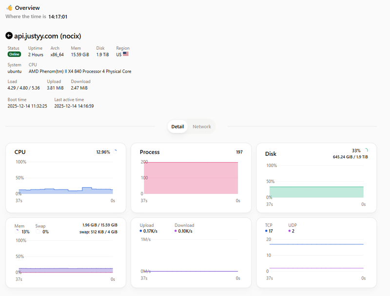Click the blue Upload speed dot
The width and height of the screenshot is (390, 296).
point(141,231)
